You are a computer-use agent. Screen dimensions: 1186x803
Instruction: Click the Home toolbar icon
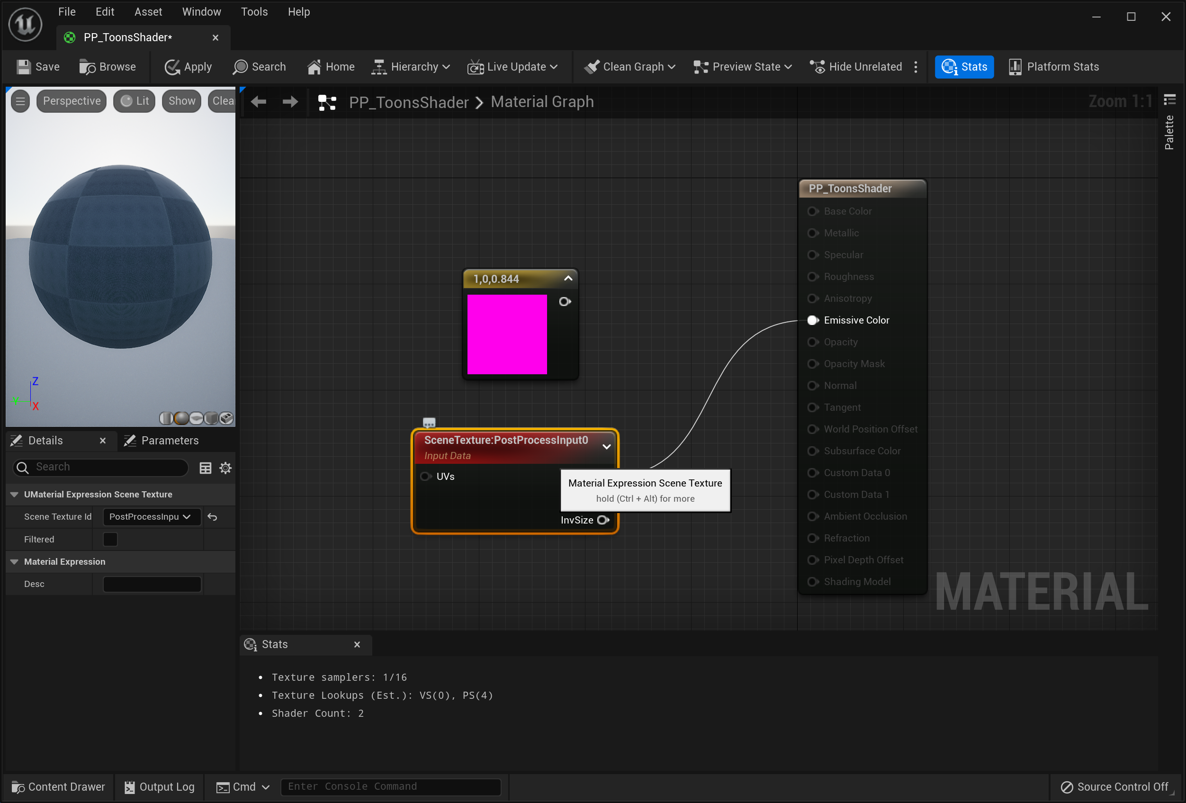click(314, 67)
